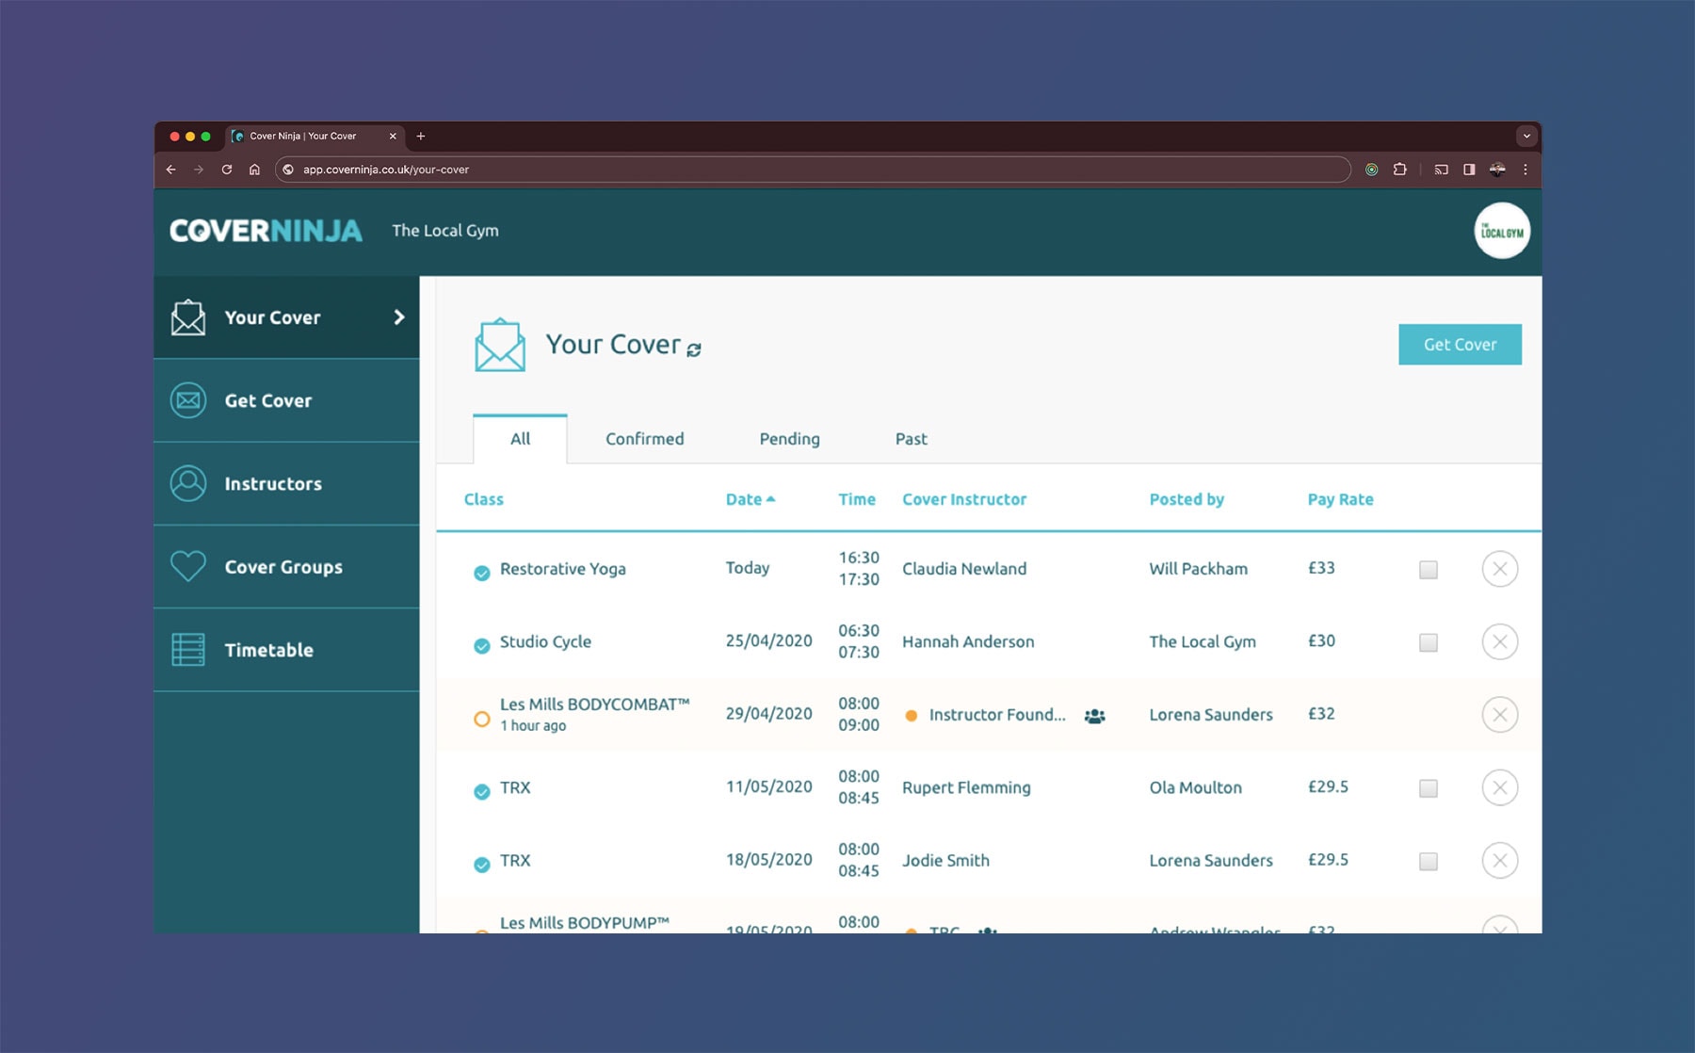Open Cover Groups in sidebar menu
Screen dimensions: 1695x1053
[x=286, y=566]
